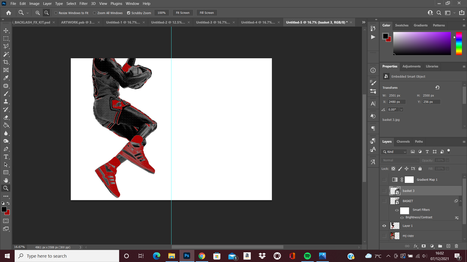
Task: Open the Select menu
Action: click(x=71, y=3)
